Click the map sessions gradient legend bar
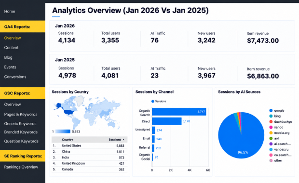 click(63, 131)
